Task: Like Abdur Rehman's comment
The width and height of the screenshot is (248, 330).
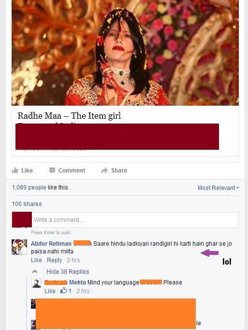Action: 36,260
